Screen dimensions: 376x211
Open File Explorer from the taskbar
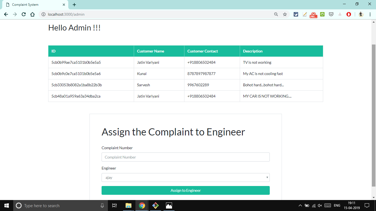click(129, 206)
